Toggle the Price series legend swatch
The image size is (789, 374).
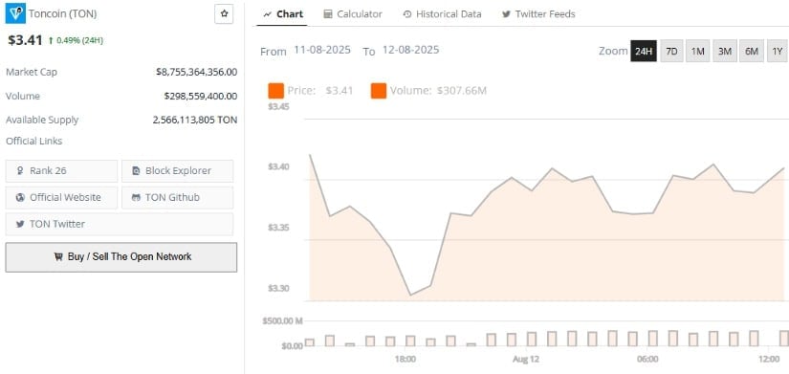(x=276, y=91)
